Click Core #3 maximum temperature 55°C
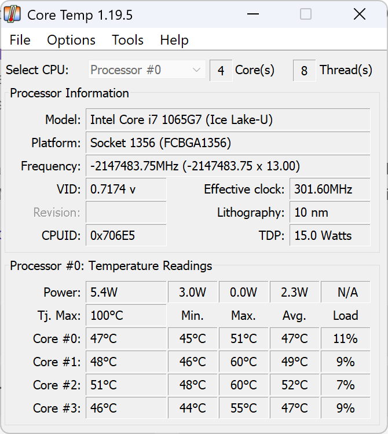388x434 pixels. point(243,409)
